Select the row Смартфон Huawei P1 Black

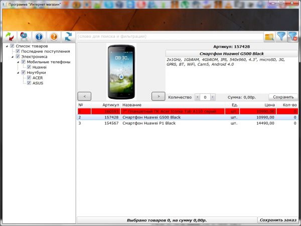click(188, 123)
